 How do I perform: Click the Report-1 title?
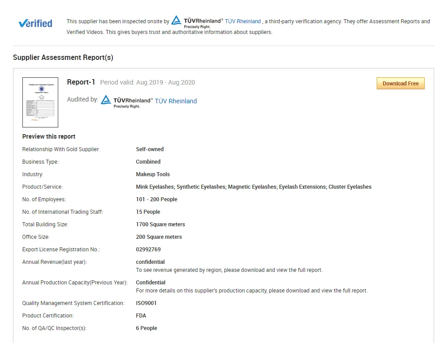click(x=81, y=82)
